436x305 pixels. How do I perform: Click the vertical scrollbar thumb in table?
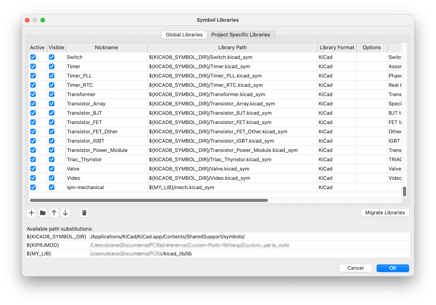coord(404,192)
